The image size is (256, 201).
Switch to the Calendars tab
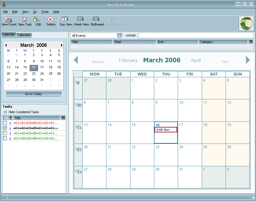[24, 35]
